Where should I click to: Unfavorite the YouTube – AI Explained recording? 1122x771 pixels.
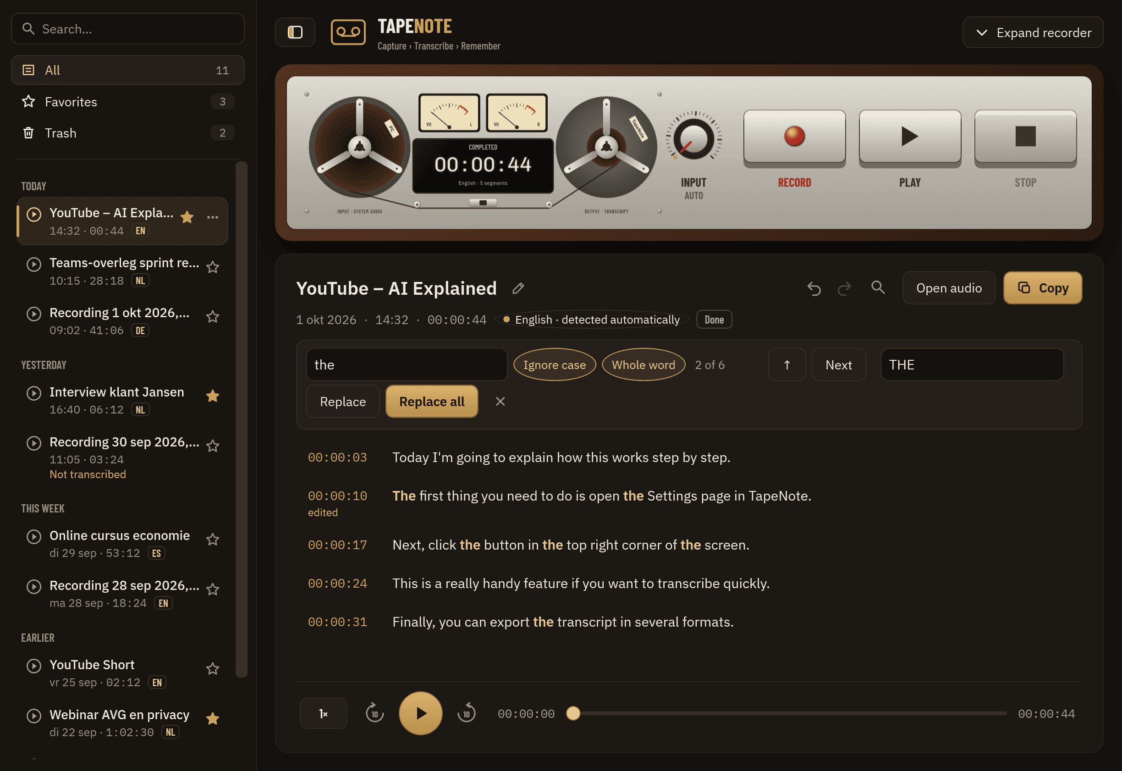coord(187,217)
